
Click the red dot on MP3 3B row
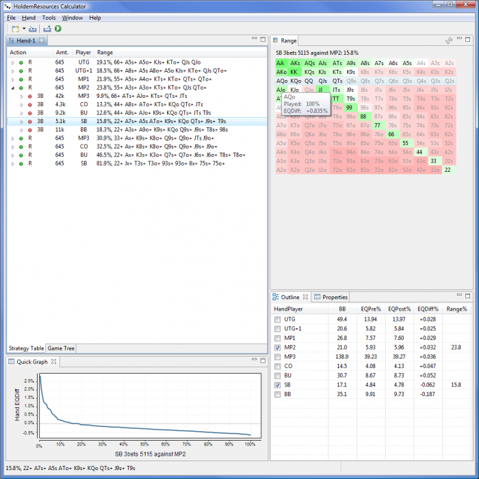click(x=30, y=96)
